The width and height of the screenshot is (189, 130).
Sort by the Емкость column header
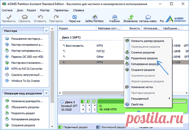131,29
